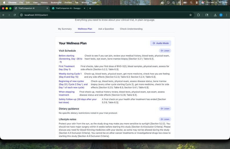Switch to Ask a Question tab
Image resolution: width=230 pixels, height=149 pixels.
(106, 29)
